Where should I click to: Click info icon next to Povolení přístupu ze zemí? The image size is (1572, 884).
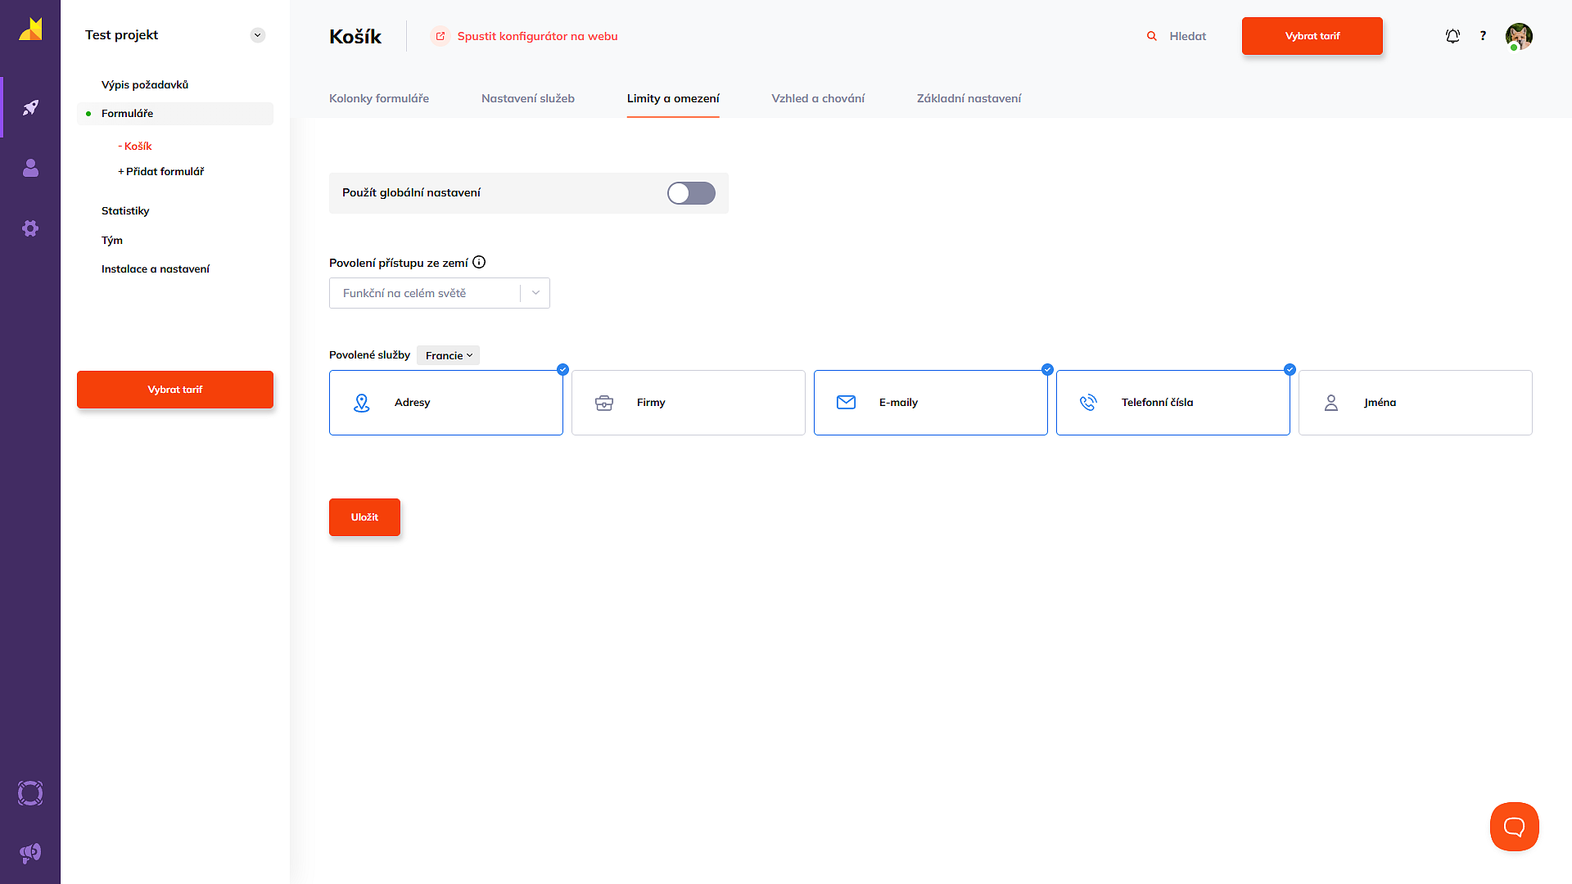(479, 262)
